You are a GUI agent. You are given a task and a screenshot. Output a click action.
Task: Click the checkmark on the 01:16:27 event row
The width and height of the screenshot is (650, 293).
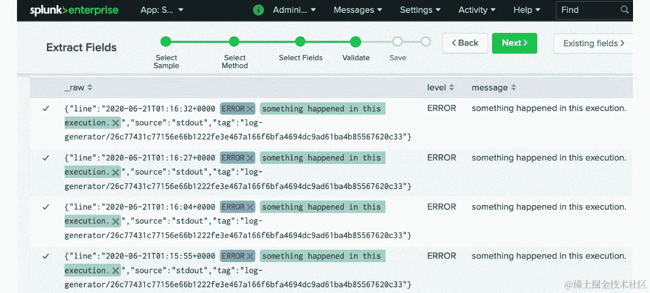pos(46,158)
